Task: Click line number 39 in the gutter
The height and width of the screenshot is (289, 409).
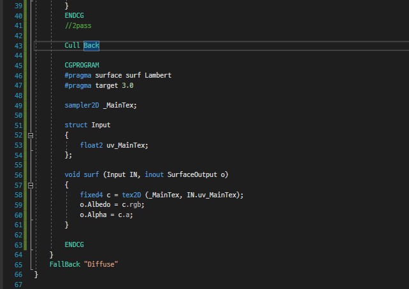Action: pos(18,6)
